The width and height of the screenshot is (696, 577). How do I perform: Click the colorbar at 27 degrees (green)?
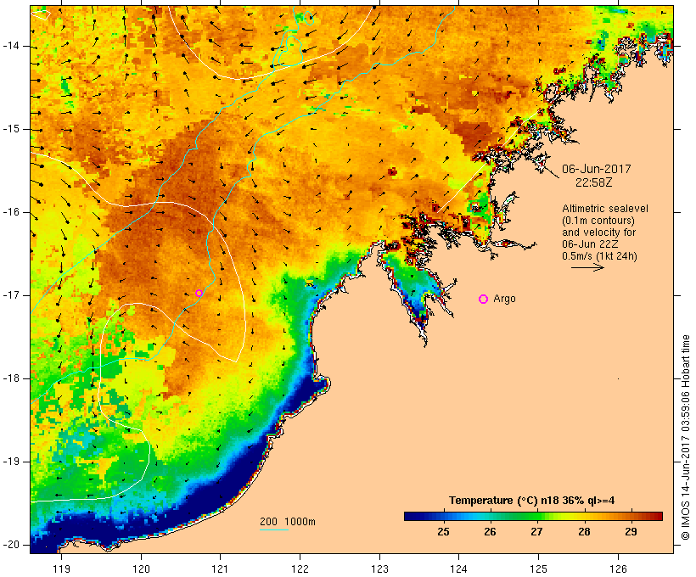coord(536,516)
